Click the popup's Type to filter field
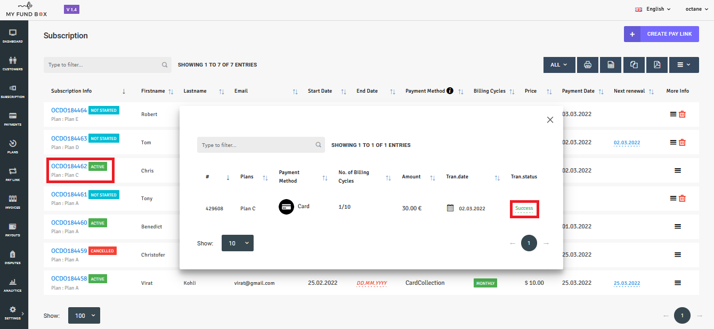The height and width of the screenshot is (329, 714). [256, 145]
